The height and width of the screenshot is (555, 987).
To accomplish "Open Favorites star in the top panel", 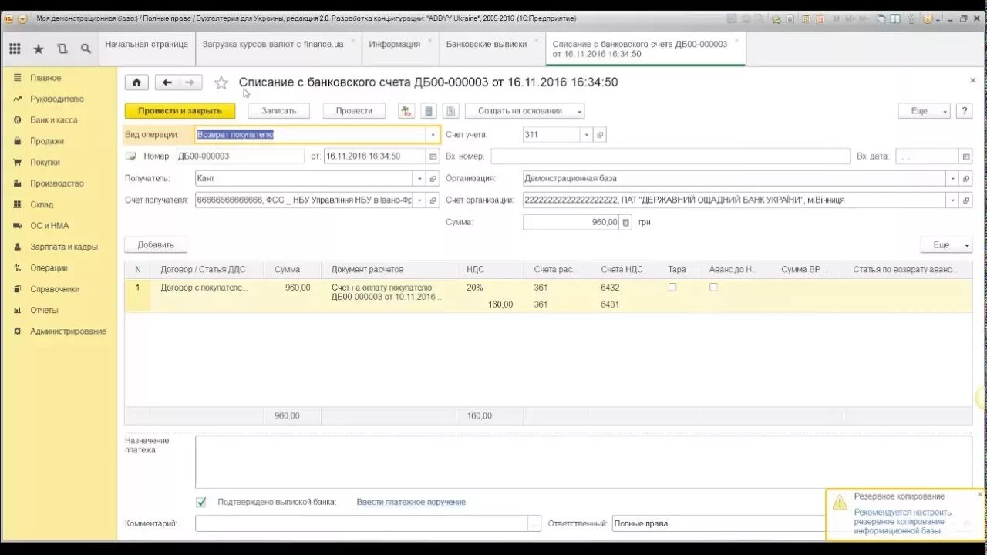I will [x=39, y=49].
